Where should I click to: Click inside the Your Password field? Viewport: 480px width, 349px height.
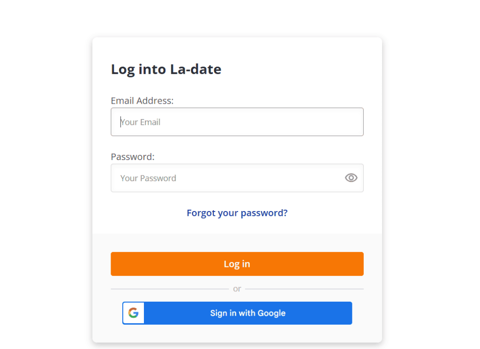(x=211, y=178)
